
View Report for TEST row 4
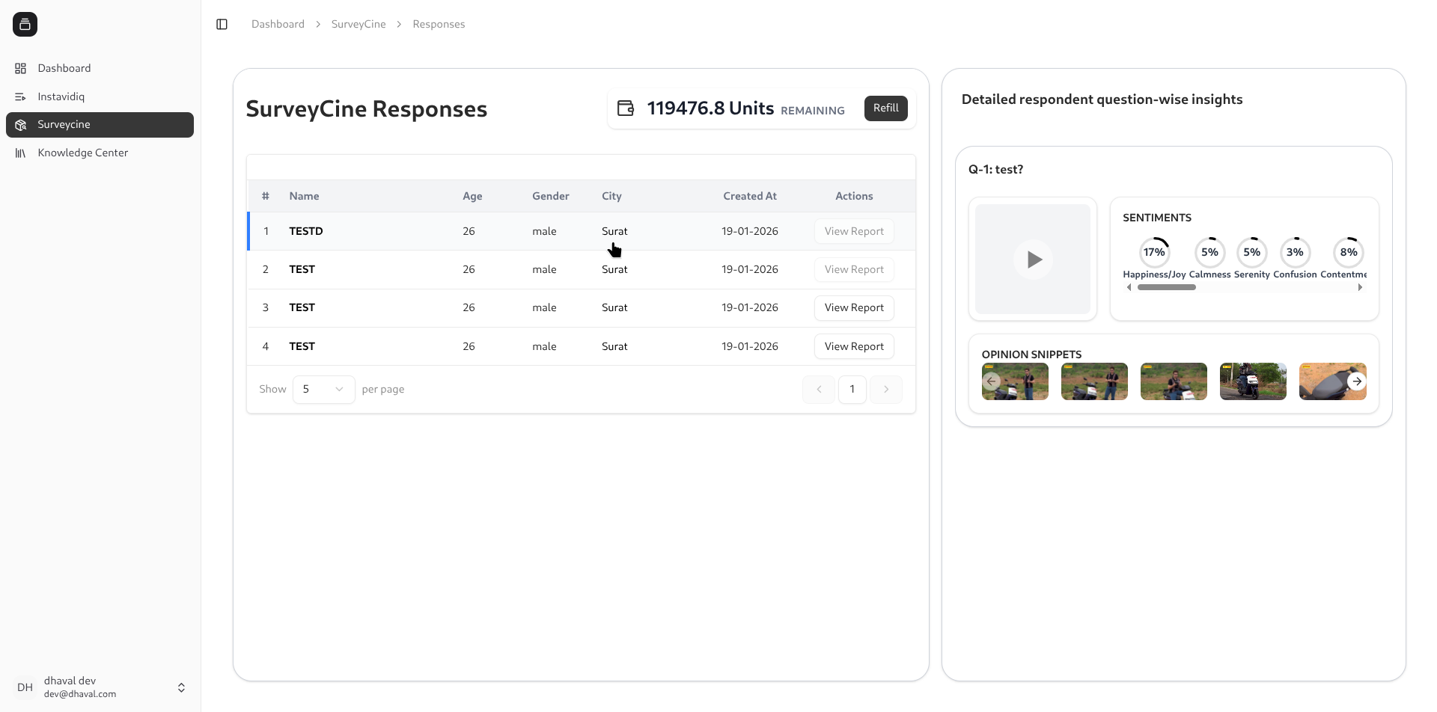(x=854, y=346)
